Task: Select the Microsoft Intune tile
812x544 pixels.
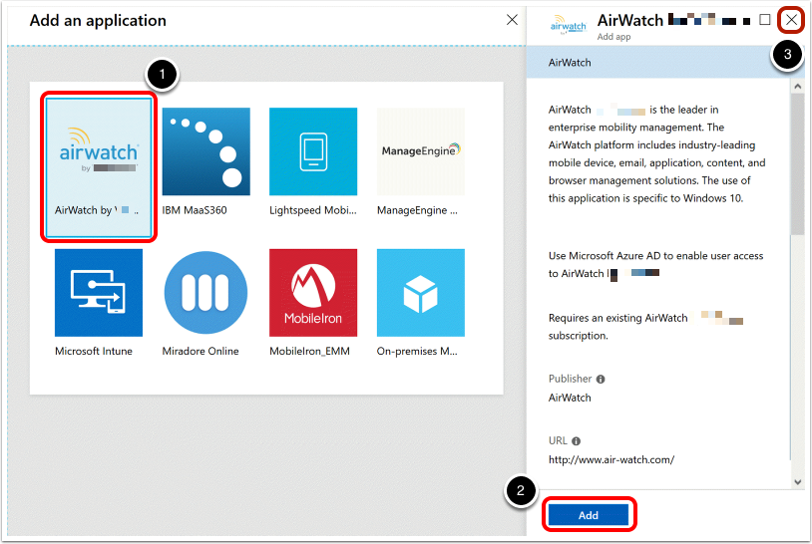Action: click(x=99, y=293)
